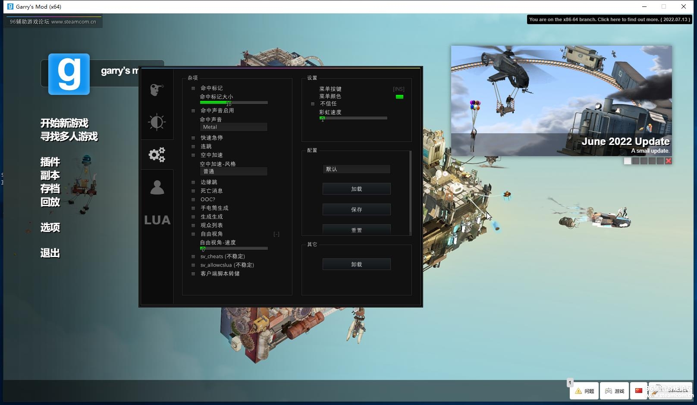Open the aimbot head icon tab
This screenshot has width=697, height=405.
click(x=157, y=90)
